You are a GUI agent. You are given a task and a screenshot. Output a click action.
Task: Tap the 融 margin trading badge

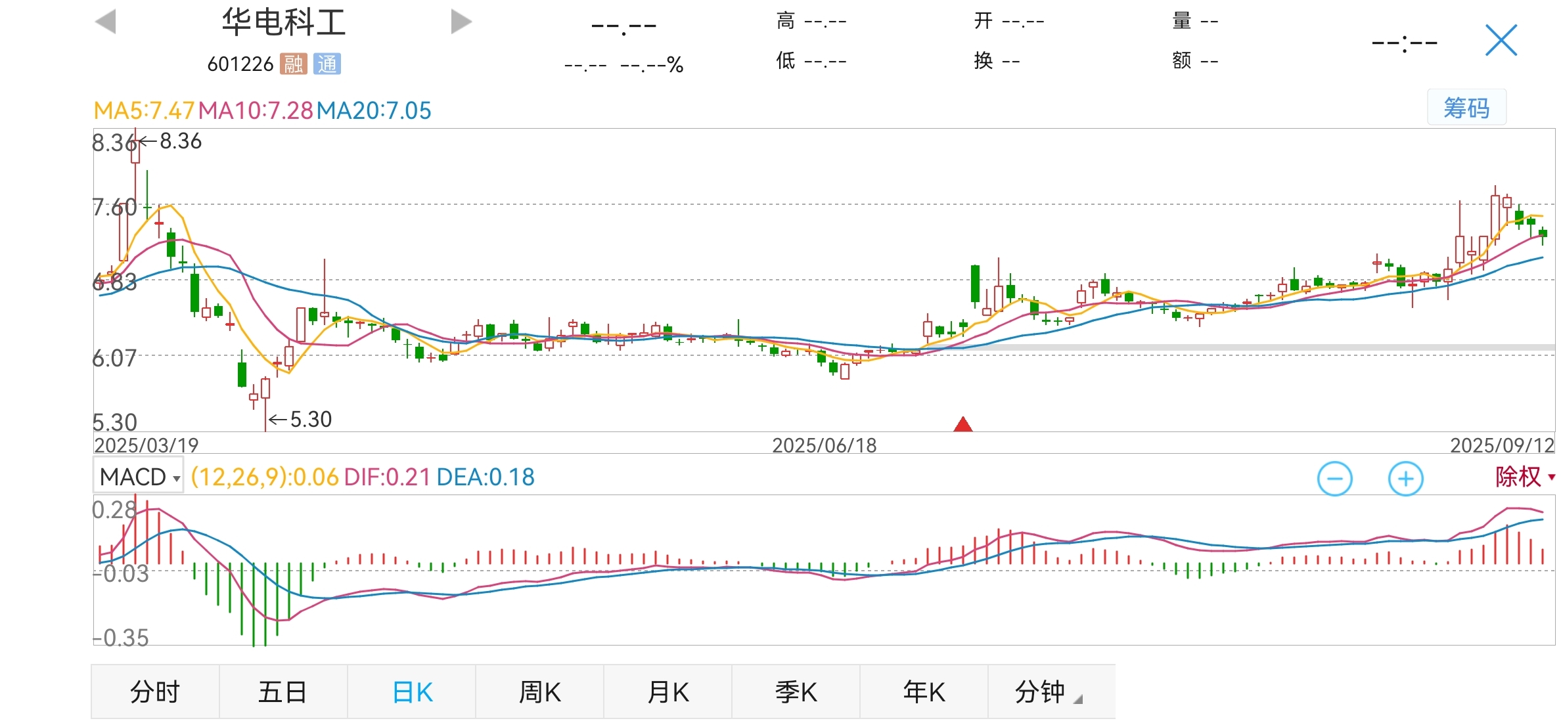click(x=294, y=64)
